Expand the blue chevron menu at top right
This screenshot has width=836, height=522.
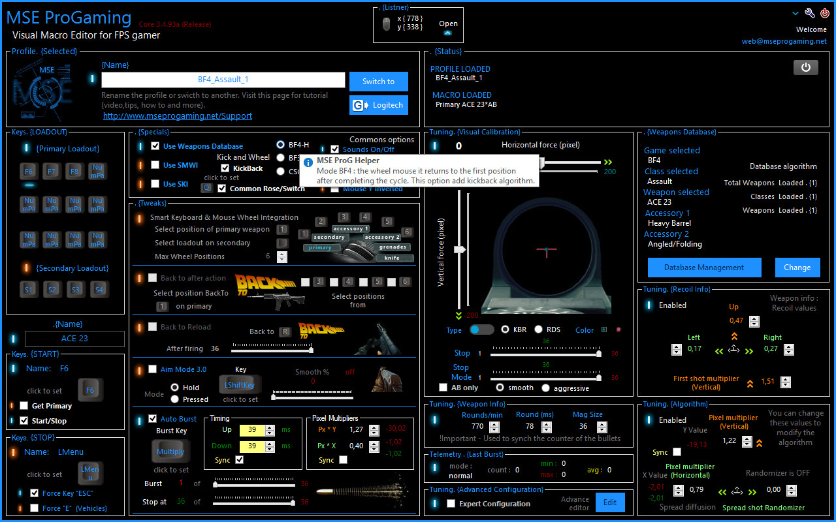tap(796, 13)
